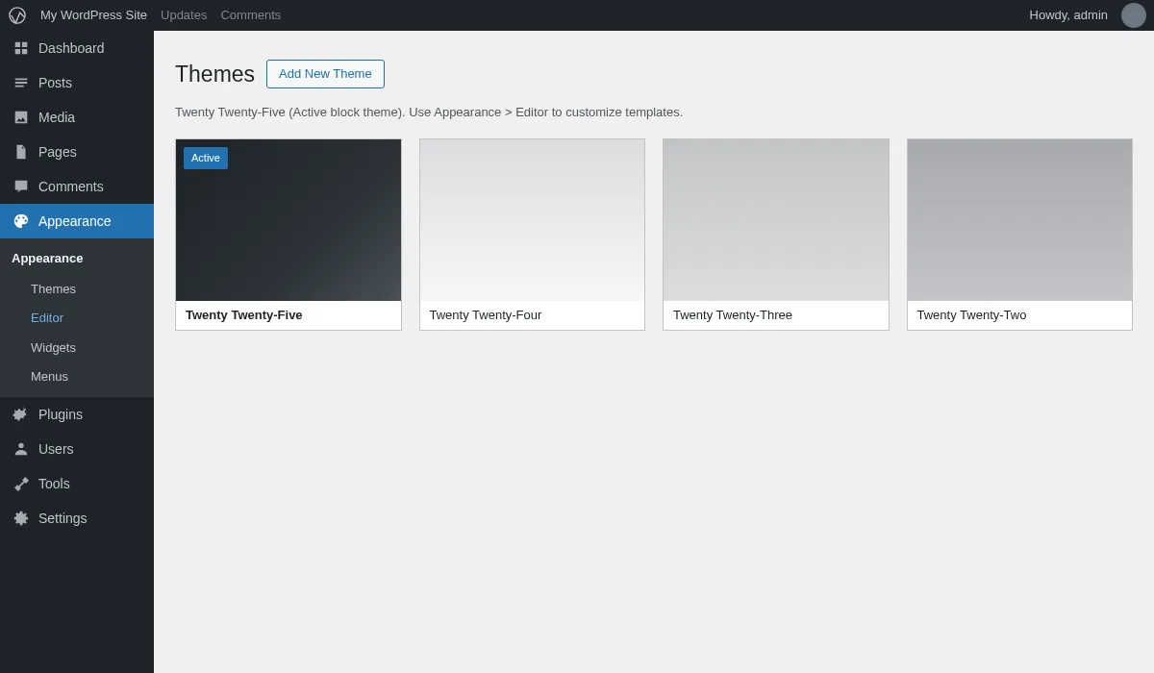Select Twenty Twenty-Two theme screenshot
The image size is (1154, 673).
pos(1019,220)
